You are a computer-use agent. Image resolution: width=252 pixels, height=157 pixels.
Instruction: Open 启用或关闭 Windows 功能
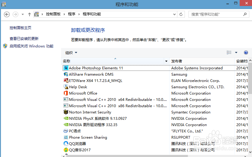pos(31,46)
